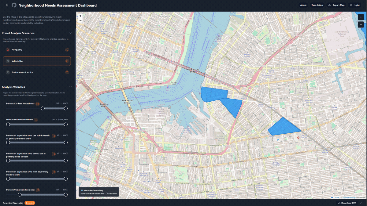Select the Environmental Justice preset scenario
Screen dimensions: 367x206
point(37,72)
